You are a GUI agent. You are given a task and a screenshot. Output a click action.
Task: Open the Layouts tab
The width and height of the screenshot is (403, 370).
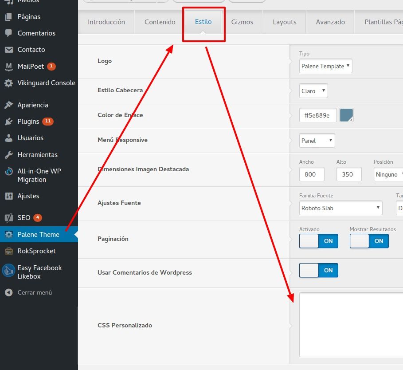[284, 22]
